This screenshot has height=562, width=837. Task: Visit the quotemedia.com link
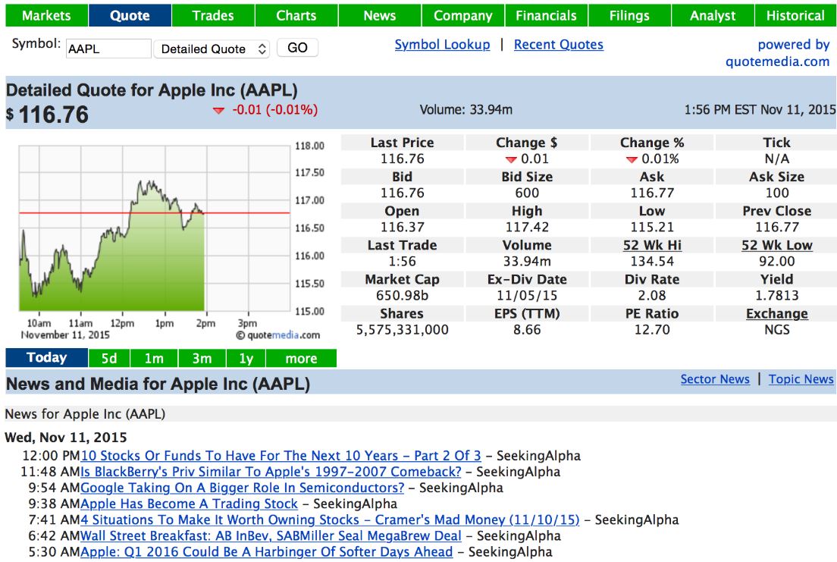pyautogui.click(x=777, y=62)
